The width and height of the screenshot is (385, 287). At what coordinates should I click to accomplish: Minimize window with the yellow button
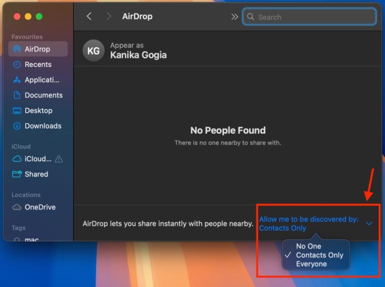[x=28, y=16]
